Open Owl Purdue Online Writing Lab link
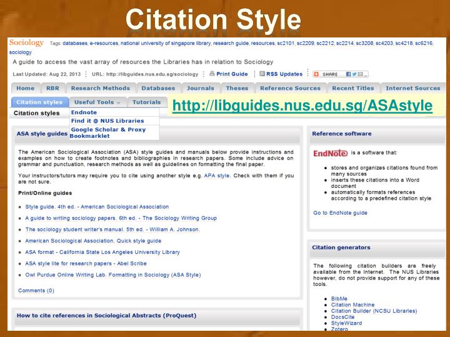 point(113,275)
